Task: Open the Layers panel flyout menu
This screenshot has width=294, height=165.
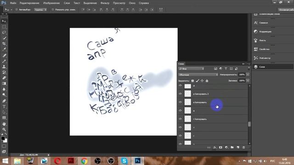Action: [249, 64]
